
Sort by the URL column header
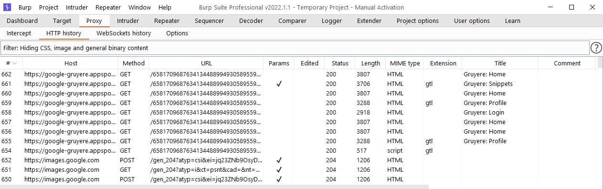click(x=206, y=63)
